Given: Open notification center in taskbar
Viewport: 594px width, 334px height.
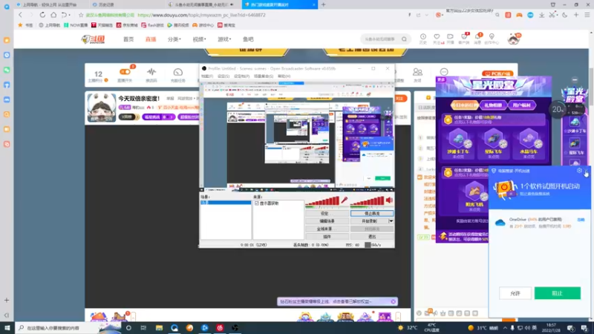Looking at the screenshot, I should point(584,328).
